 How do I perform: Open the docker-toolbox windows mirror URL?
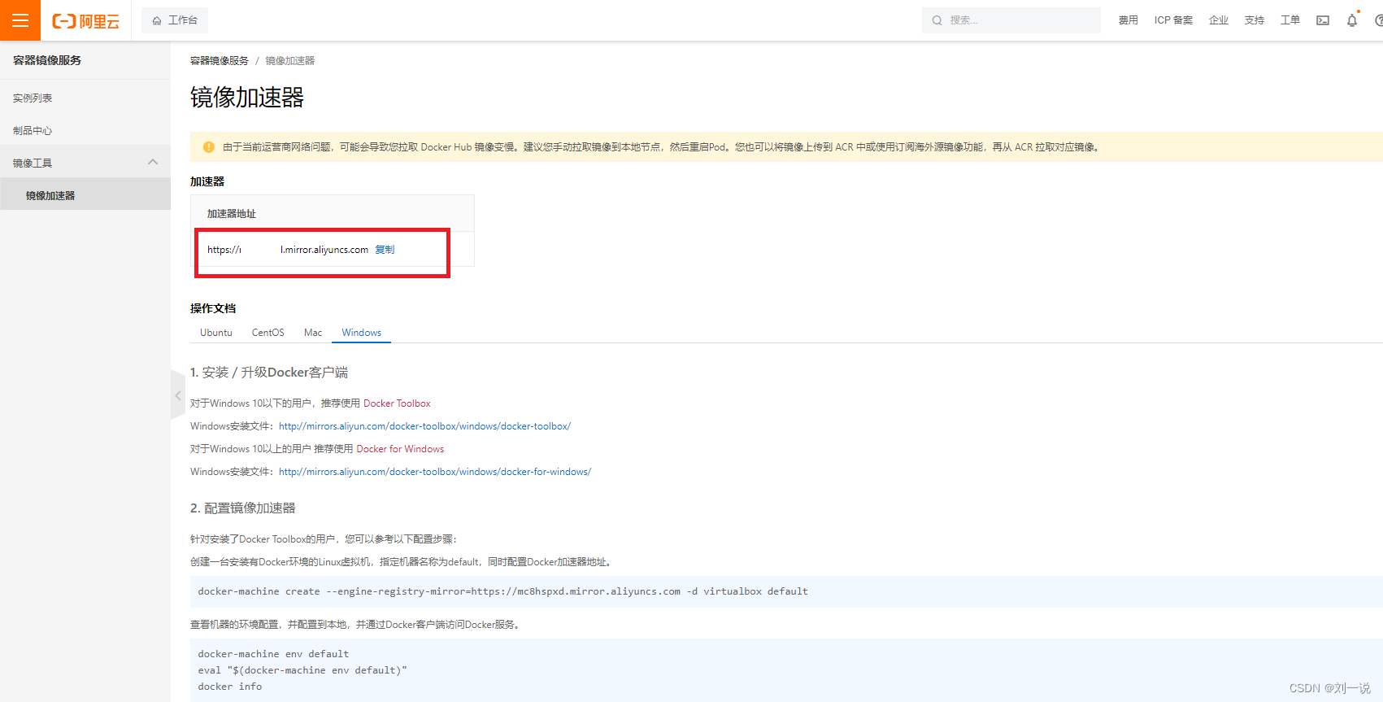click(x=424, y=426)
